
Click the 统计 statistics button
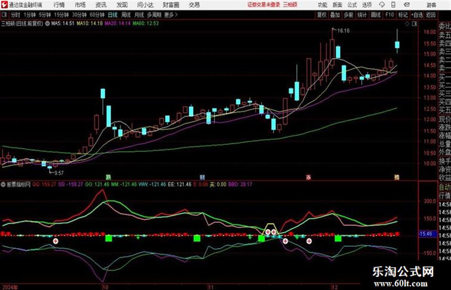(x=362, y=15)
